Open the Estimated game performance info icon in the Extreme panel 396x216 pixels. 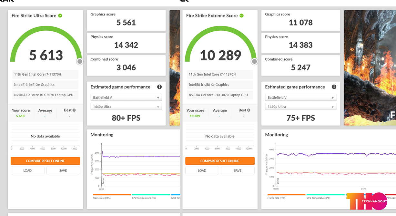334,87
